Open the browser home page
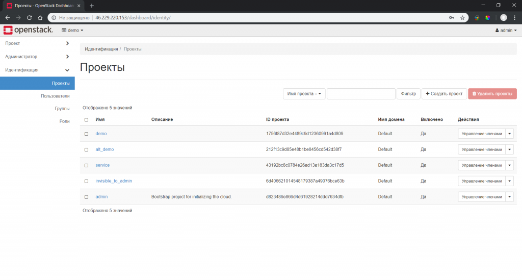This screenshot has width=522, height=280. pyautogui.click(x=40, y=18)
